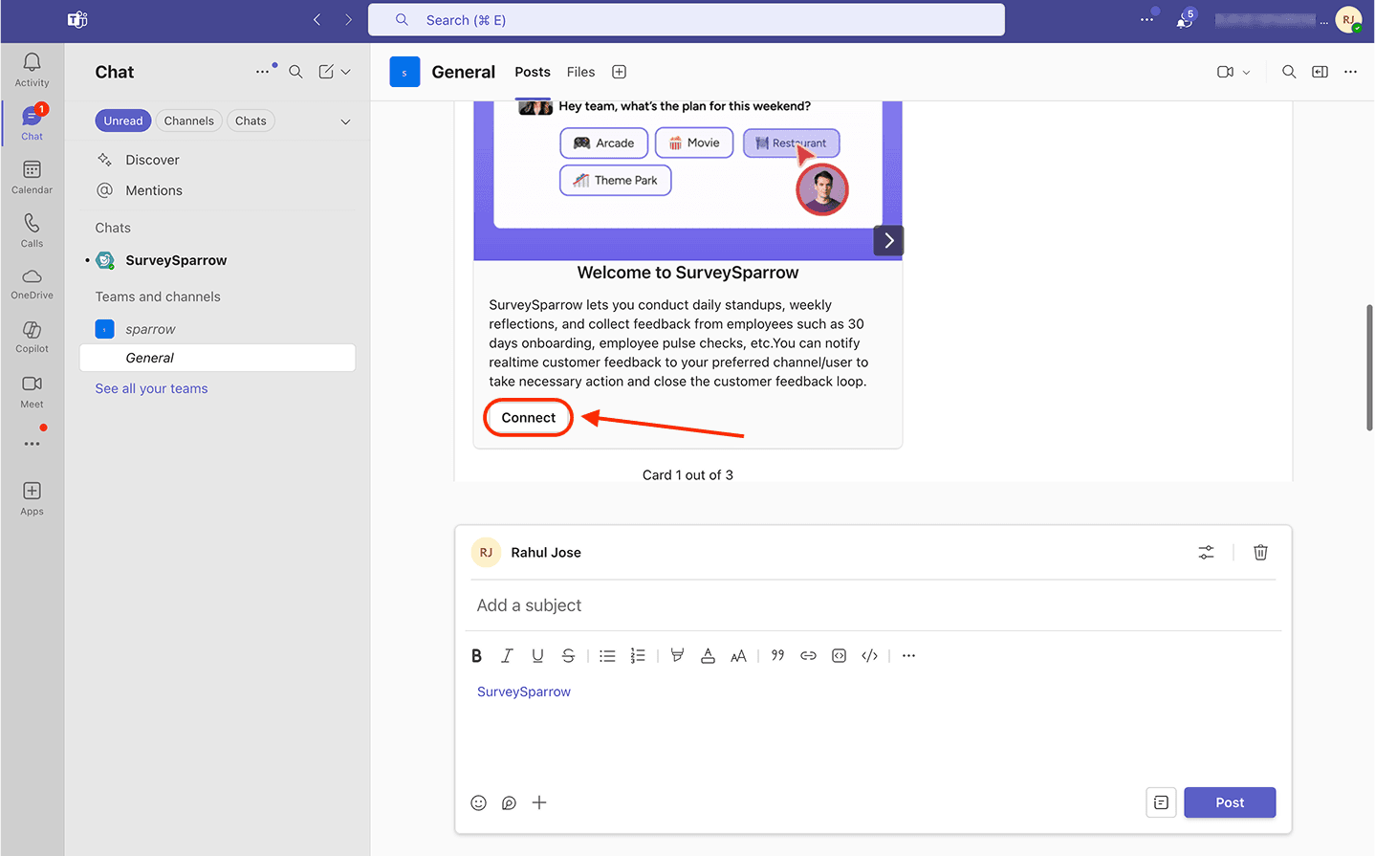This screenshot has width=1375, height=856.
Task: Open the Activity feed in sidebar
Action: click(x=32, y=69)
